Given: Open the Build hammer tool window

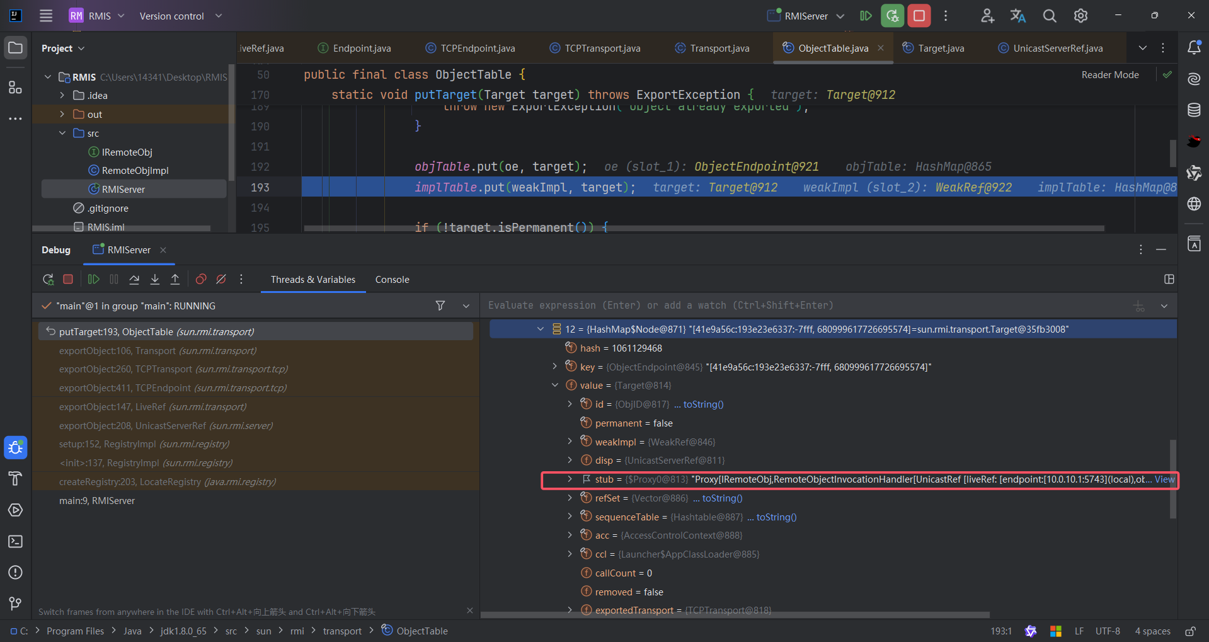Looking at the screenshot, I should coord(16,479).
